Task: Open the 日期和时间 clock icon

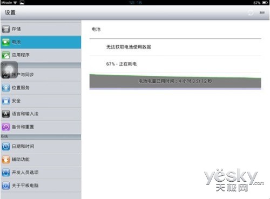Action: tap(6, 146)
